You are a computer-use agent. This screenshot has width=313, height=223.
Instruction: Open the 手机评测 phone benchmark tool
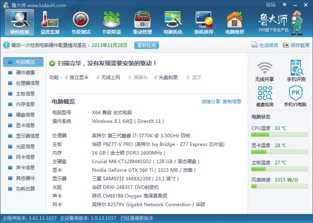296,71
